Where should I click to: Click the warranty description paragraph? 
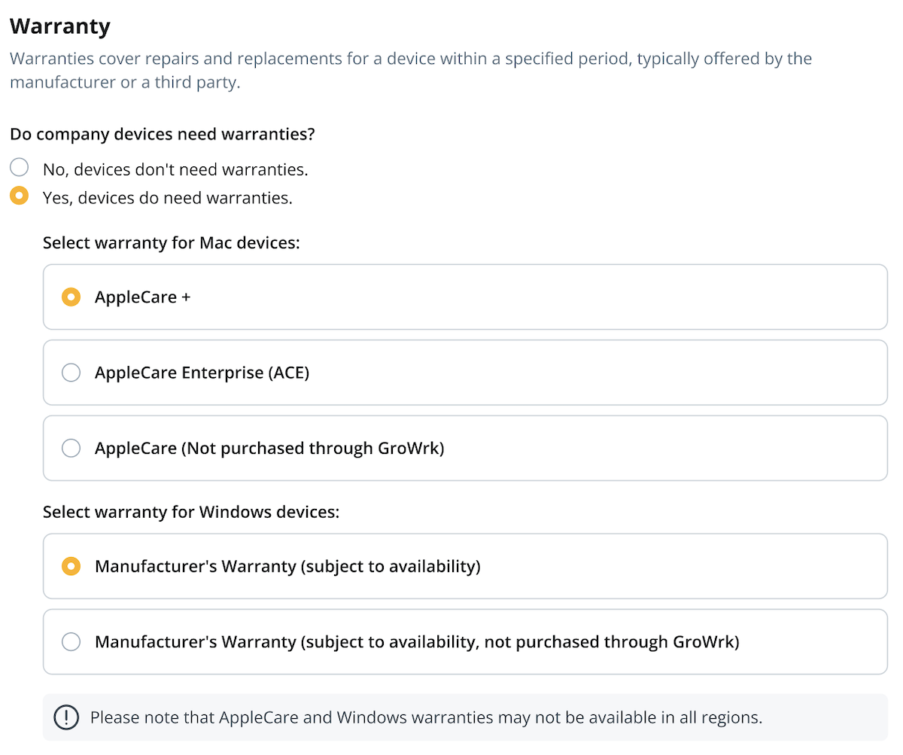(410, 70)
